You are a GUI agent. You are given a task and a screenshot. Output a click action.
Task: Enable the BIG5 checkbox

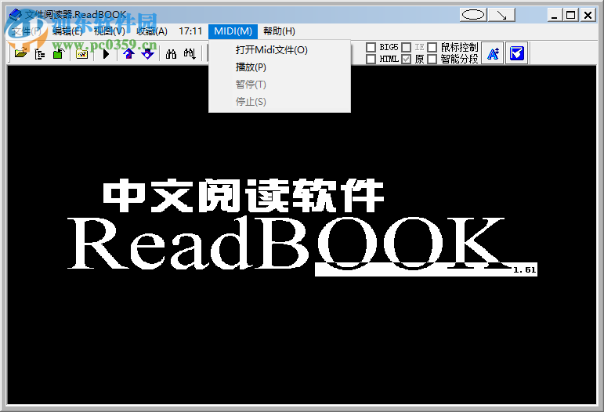click(371, 47)
